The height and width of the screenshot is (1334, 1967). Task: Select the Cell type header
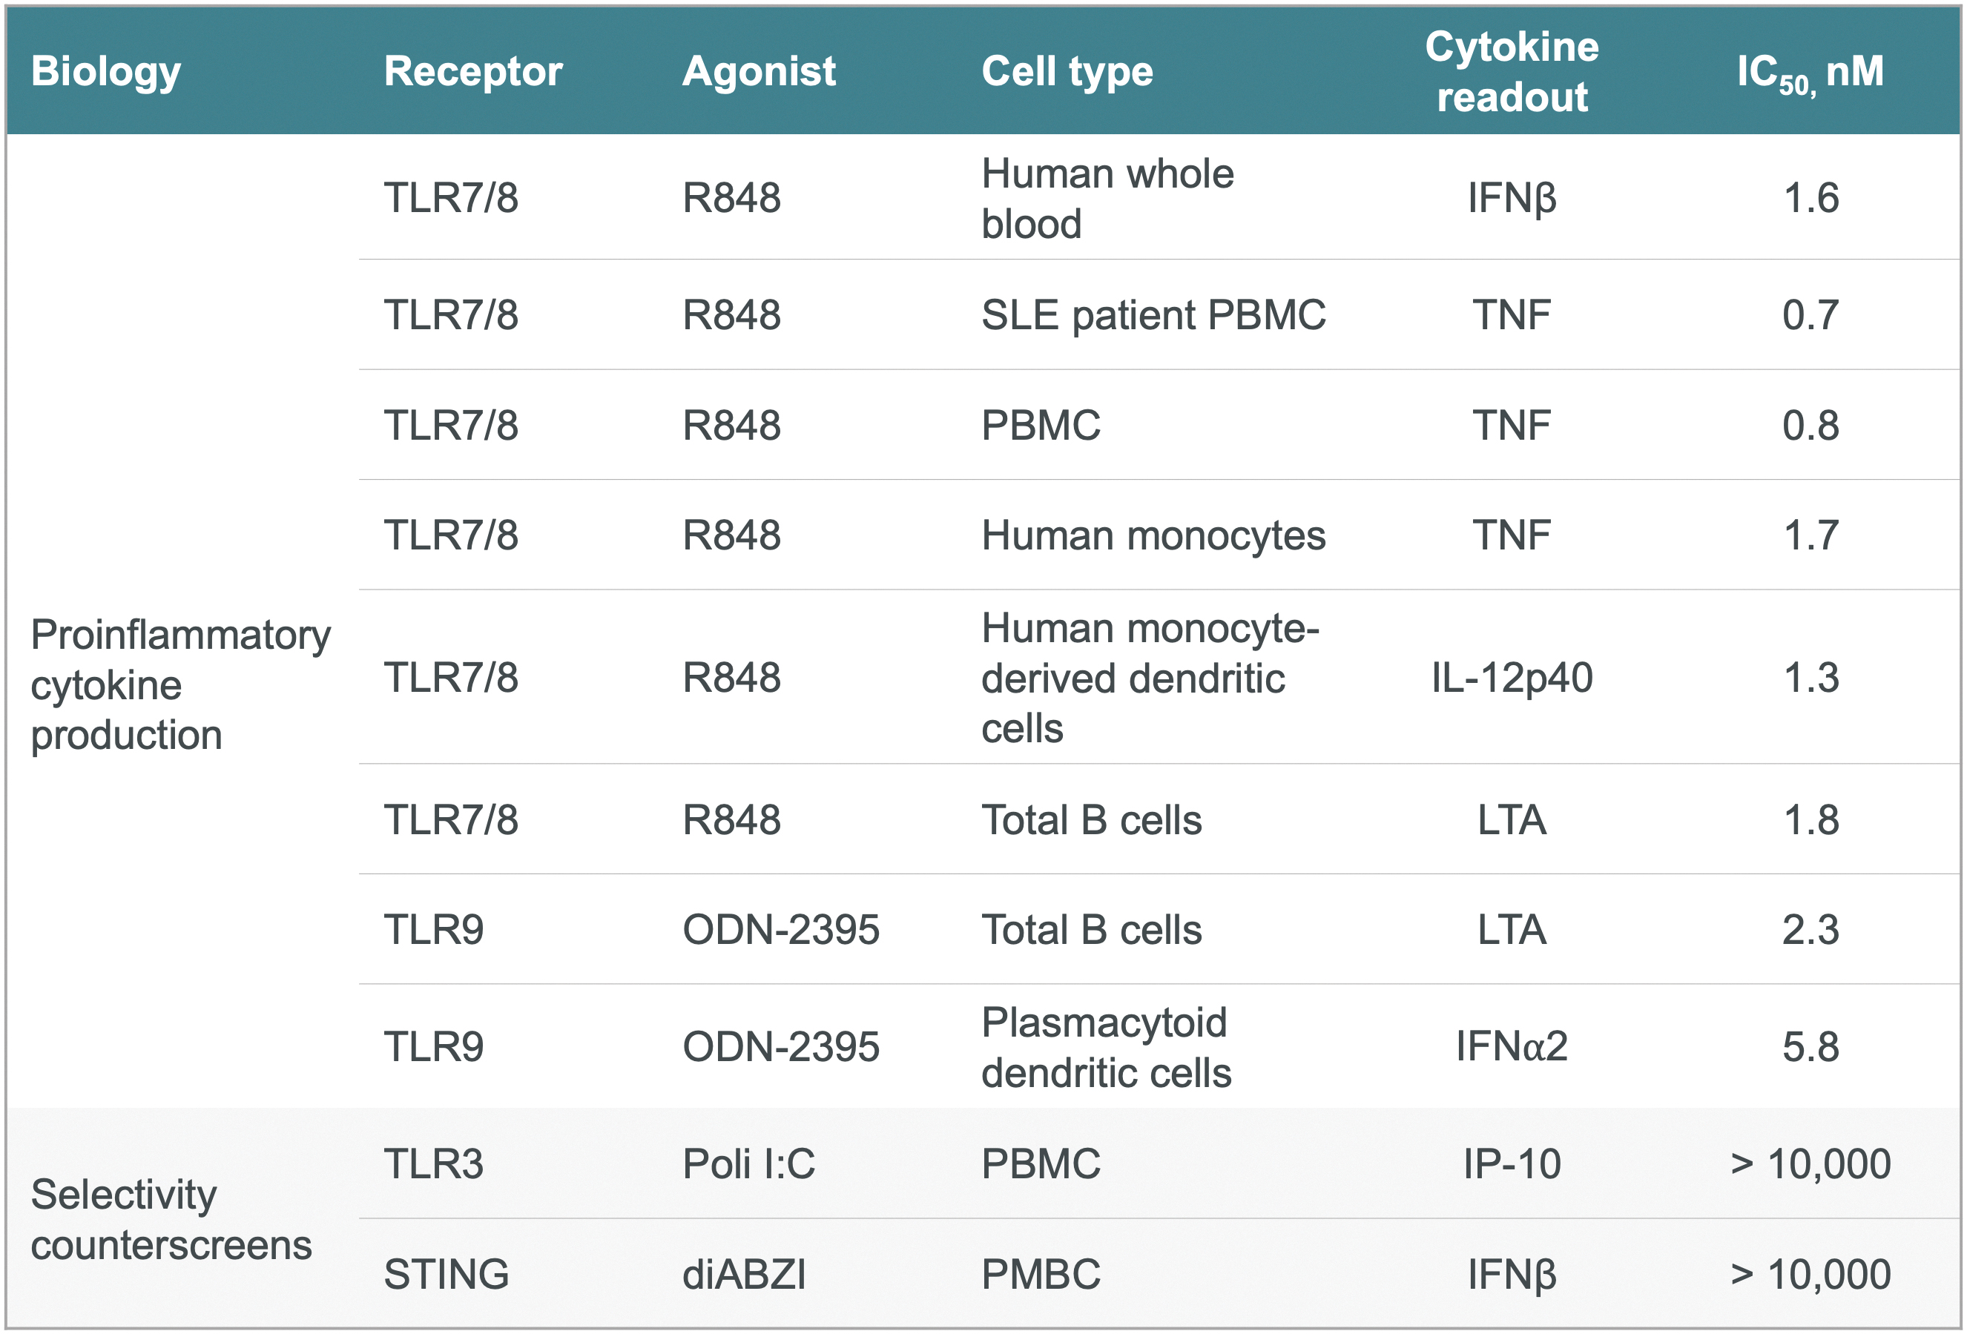tap(1067, 71)
